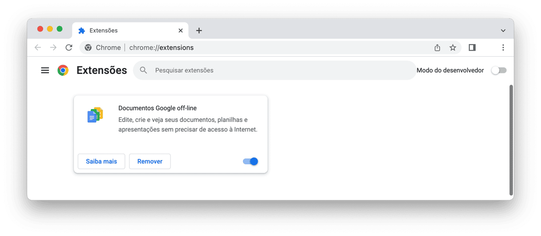Click the Chrome logo beside Extensões
This screenshot has height=236, width=541.
click(x=63, y=70)
